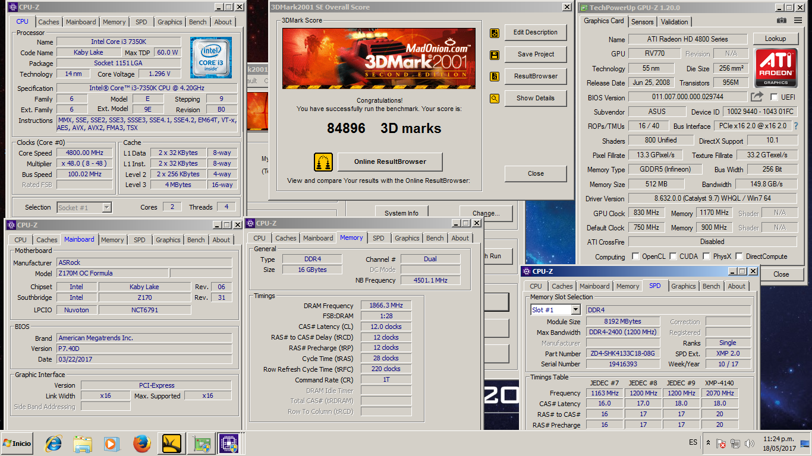Image resolution: width=812 pixels, height=456 pixels.
Task: Open the Bench tab in the top CPU-Z window
Action: pos(198,22)
